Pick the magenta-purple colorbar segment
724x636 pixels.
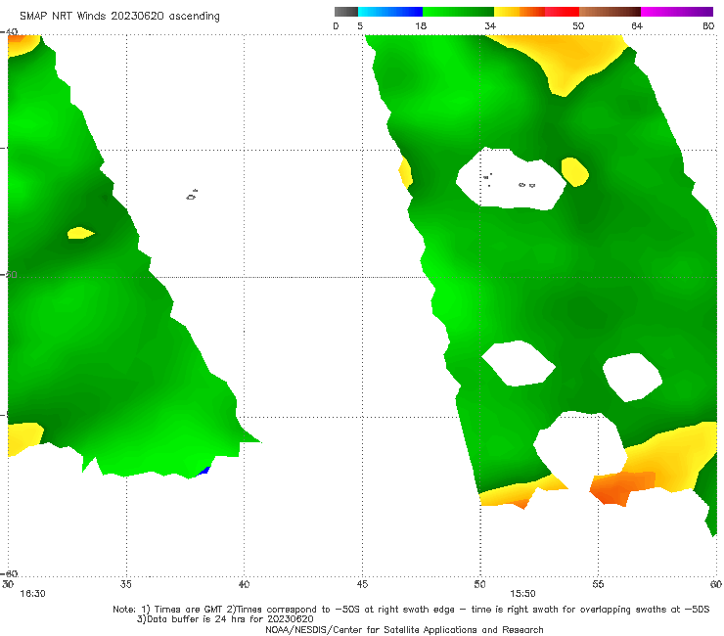pos(677,12)
